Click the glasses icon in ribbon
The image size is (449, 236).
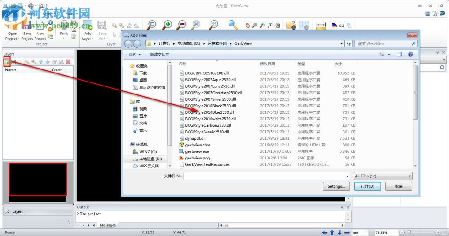coord(342,26)
